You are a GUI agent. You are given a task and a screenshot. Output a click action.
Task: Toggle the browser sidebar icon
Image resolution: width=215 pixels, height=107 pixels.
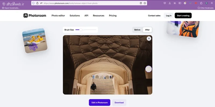tap(180, 3)
